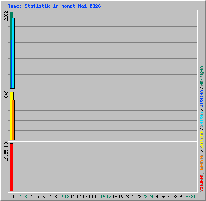Click day 31 on the x-axis
This screenshot has height=201, width=206.
(193, 197)
